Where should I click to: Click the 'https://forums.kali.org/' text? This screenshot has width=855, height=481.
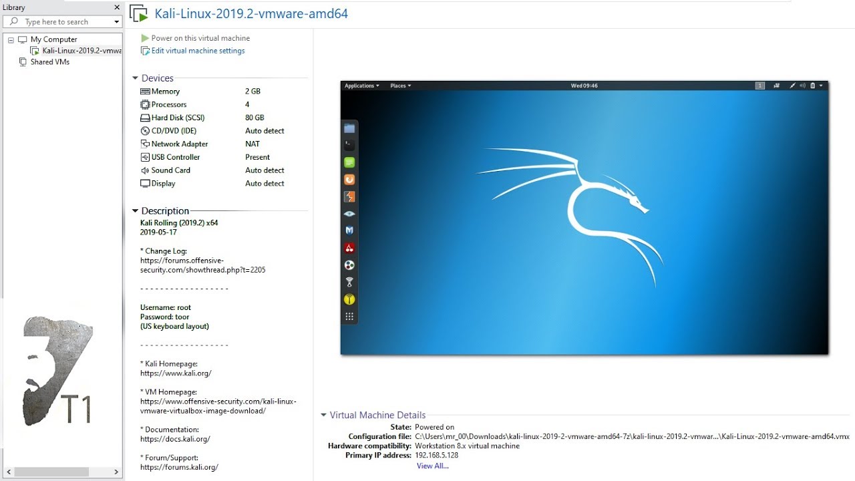(x=179, y=468)
